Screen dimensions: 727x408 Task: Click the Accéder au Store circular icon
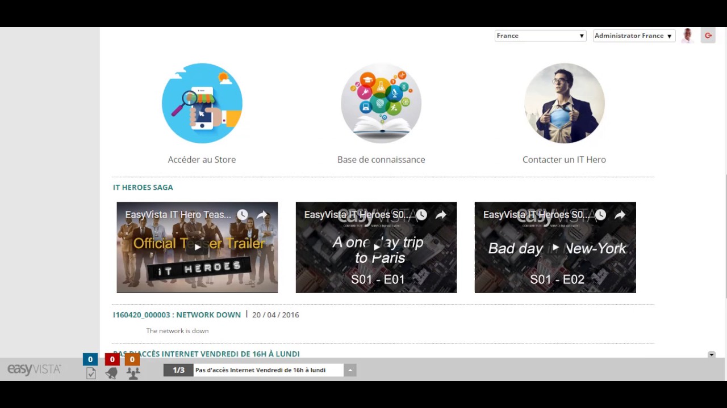202,103
